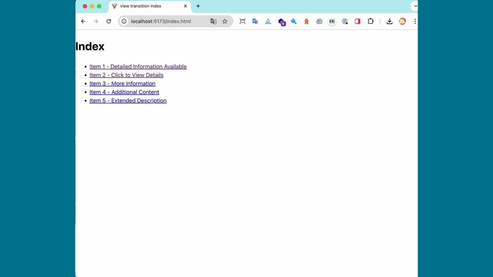Open the Lighthouse extension
The image size is (493, 277).
306,21
